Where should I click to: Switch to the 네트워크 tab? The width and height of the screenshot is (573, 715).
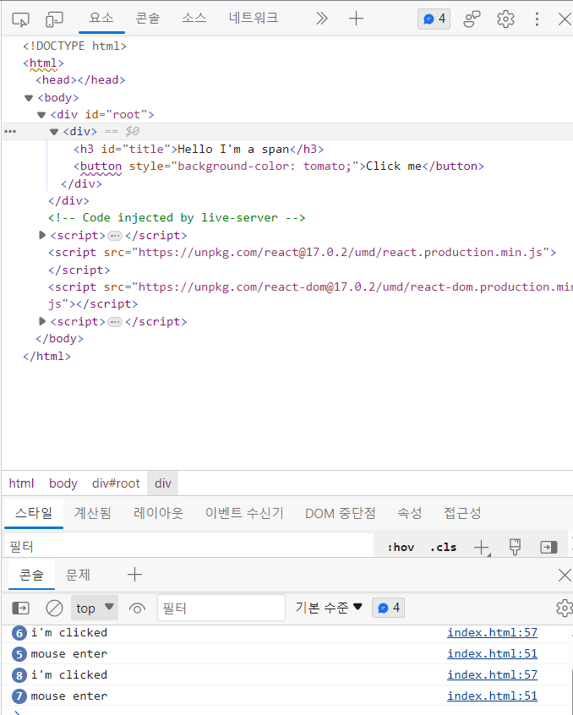(254, 19)
